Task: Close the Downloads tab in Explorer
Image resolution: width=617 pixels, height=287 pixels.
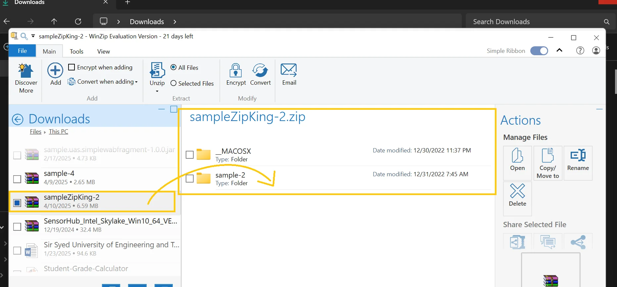Action: pos(106,2)
